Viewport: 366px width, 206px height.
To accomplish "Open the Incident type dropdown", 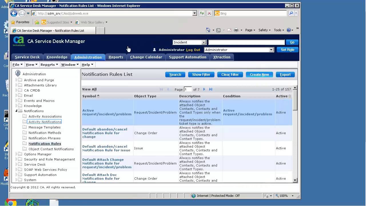I will (x=204, y=42).
